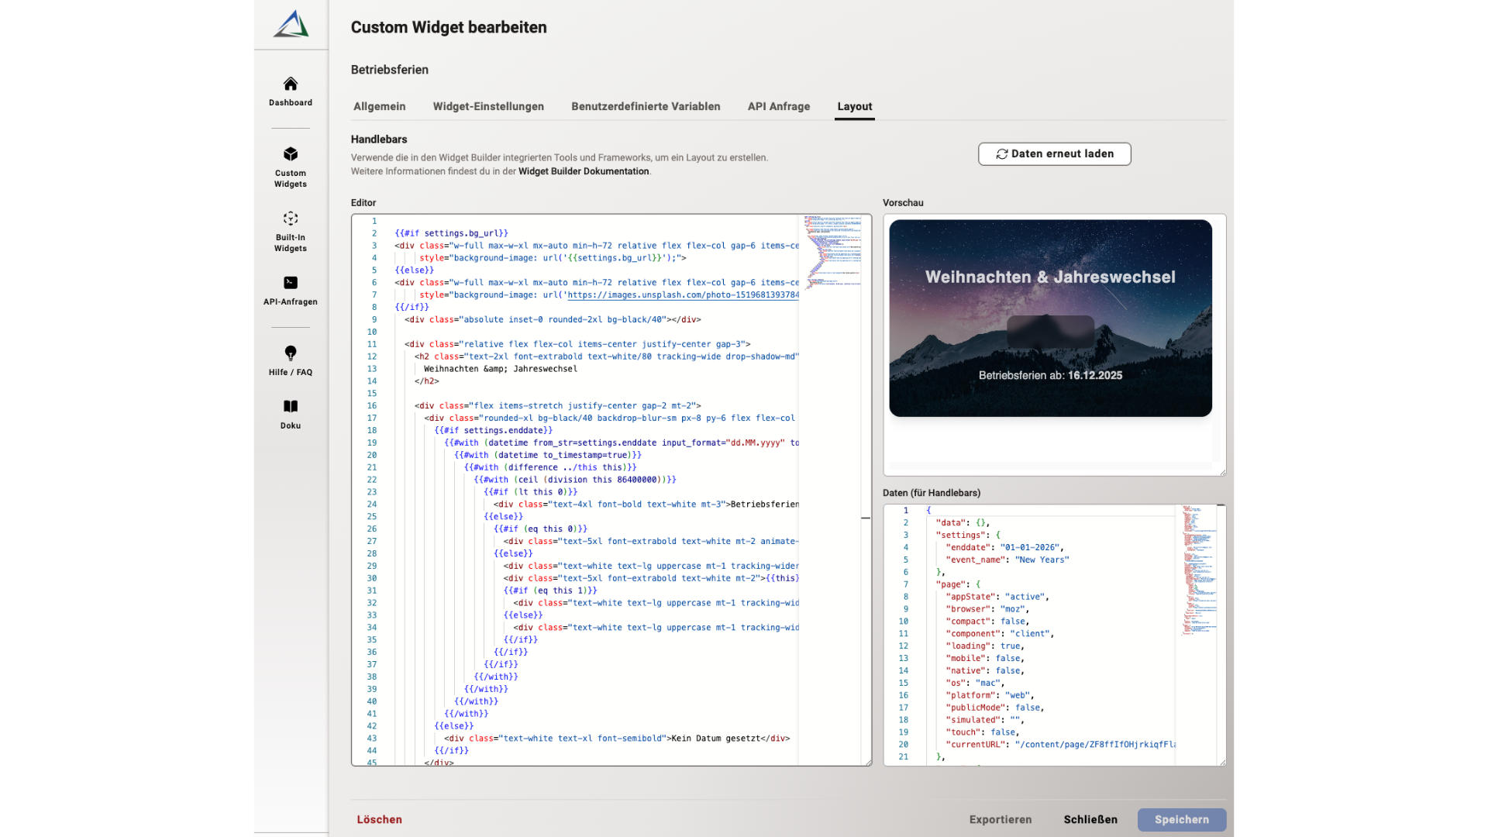Open the Widget-Einstellungen tab

[x=488, y=106]
